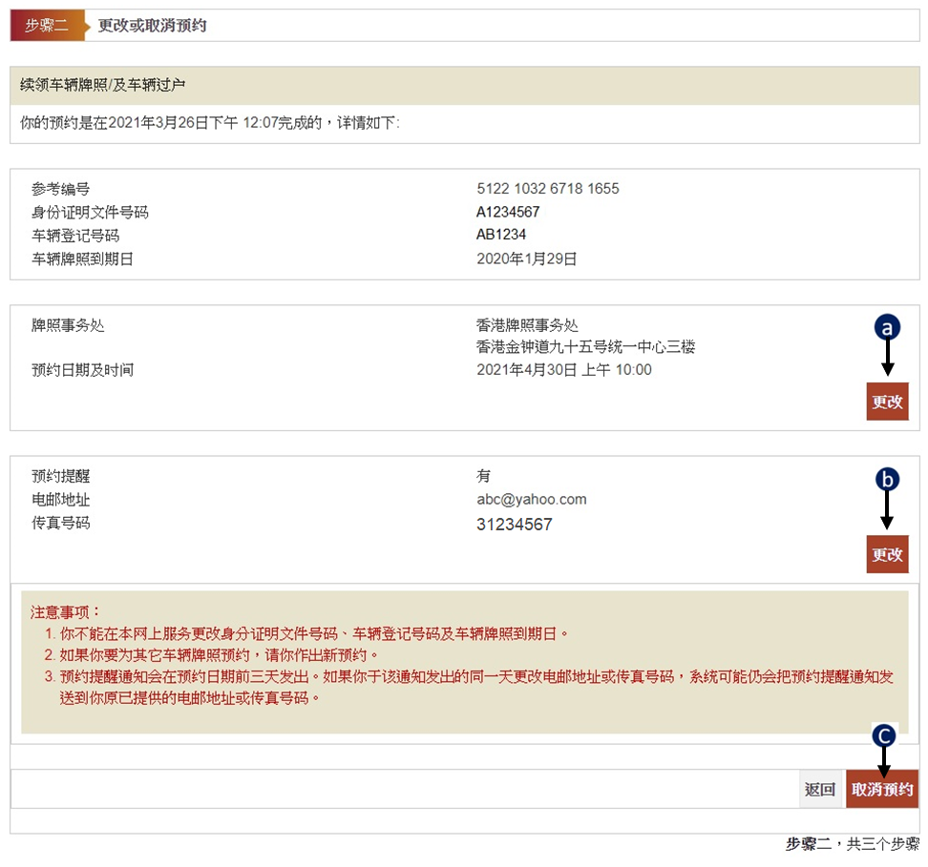Click the 返回 button
This screenshot has width=928, height=867.
820,790
